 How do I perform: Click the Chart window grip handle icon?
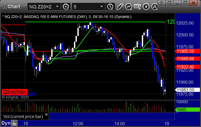pos(4,7)
